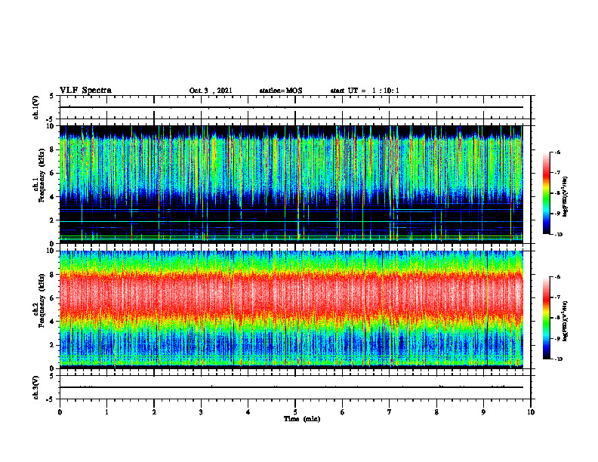Select the ch.1 "Frequency (kHz)" axis label
Image resolution: width=598 pixels, height=462 pixels.
(x=42, y=174)
